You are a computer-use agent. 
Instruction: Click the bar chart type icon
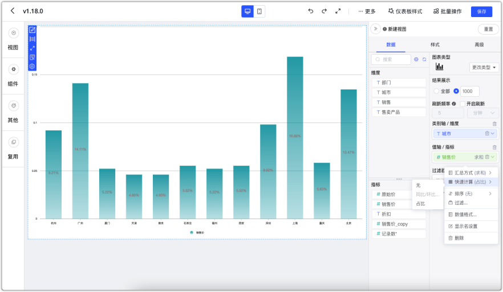coord(440,67)
